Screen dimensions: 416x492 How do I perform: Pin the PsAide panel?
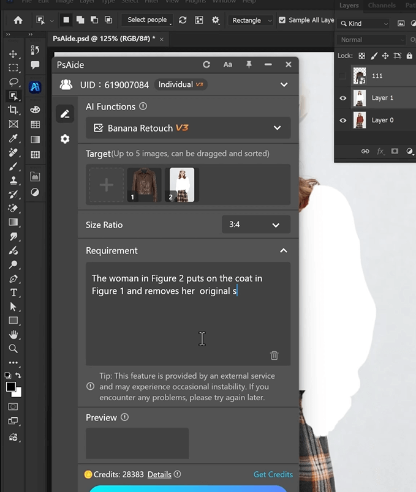[249, 65]
